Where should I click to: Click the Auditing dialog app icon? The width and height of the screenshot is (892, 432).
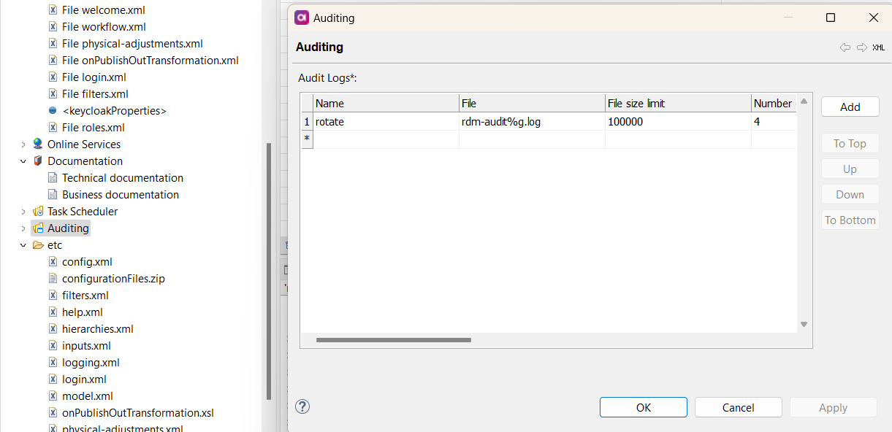pos(302,18)
